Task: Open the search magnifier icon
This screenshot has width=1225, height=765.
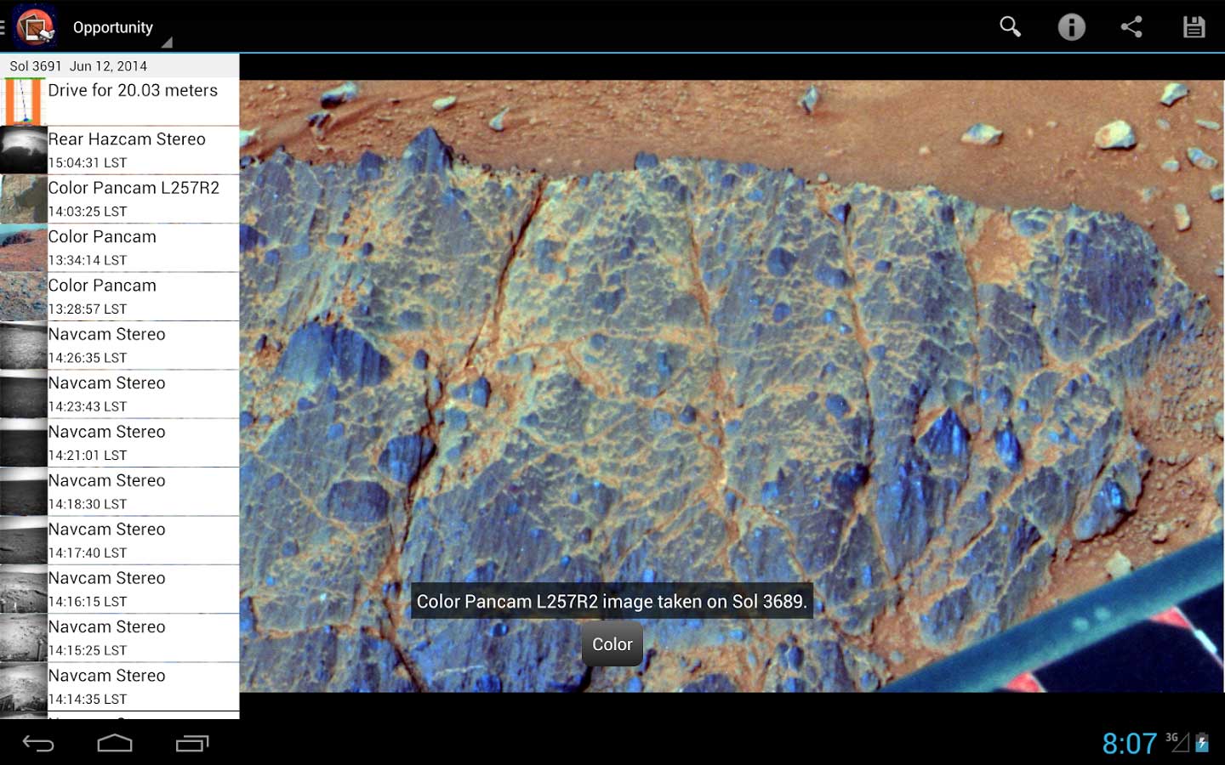Action: point(1010,26)
